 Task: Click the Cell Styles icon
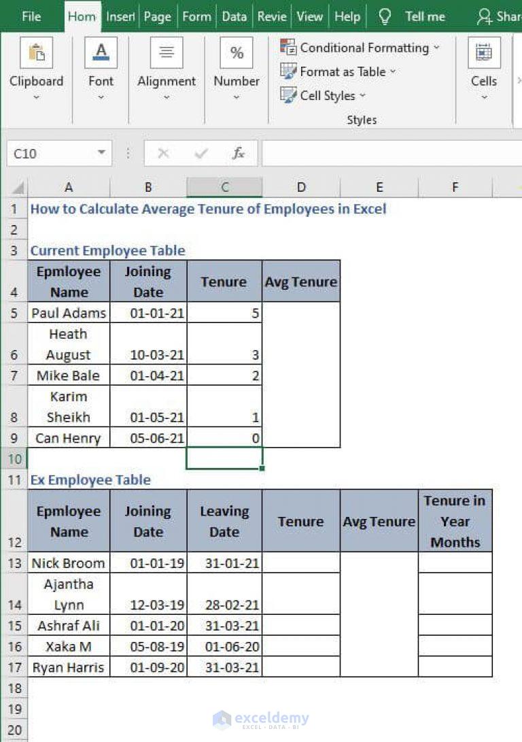[x=288, y=95]
